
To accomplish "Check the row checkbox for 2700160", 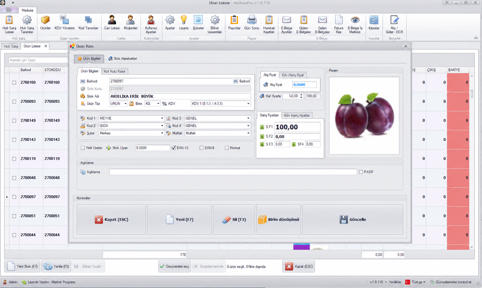I will point(14,83).
